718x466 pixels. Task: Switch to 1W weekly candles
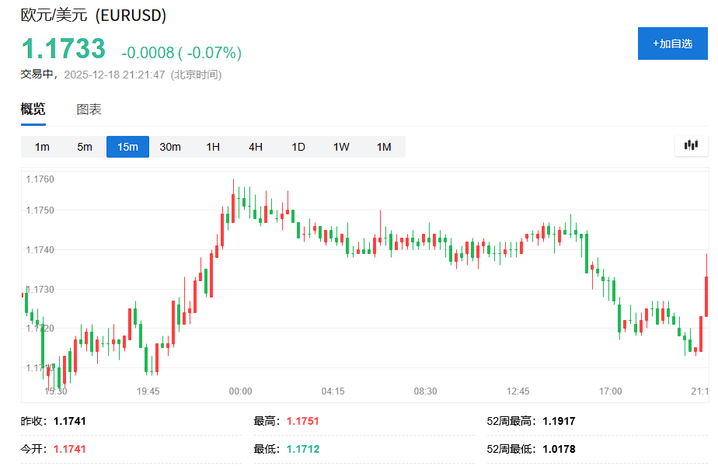[x=341, y=147]
